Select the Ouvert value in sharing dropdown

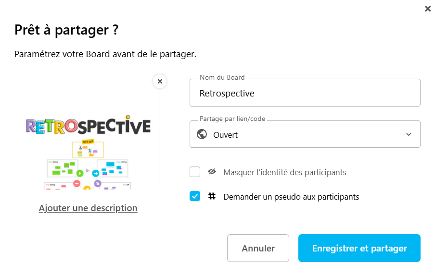point(226,135)
